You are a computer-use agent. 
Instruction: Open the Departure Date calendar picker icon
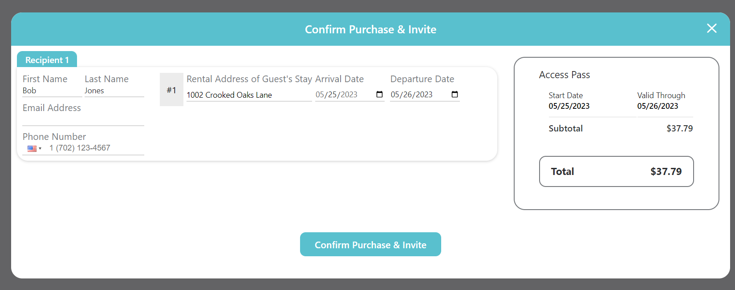coord(455,94)
